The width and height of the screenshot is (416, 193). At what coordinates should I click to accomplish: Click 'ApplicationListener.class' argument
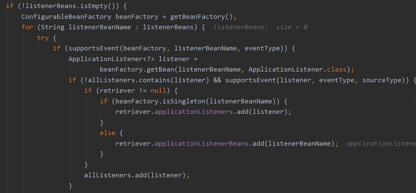point(297,69)
